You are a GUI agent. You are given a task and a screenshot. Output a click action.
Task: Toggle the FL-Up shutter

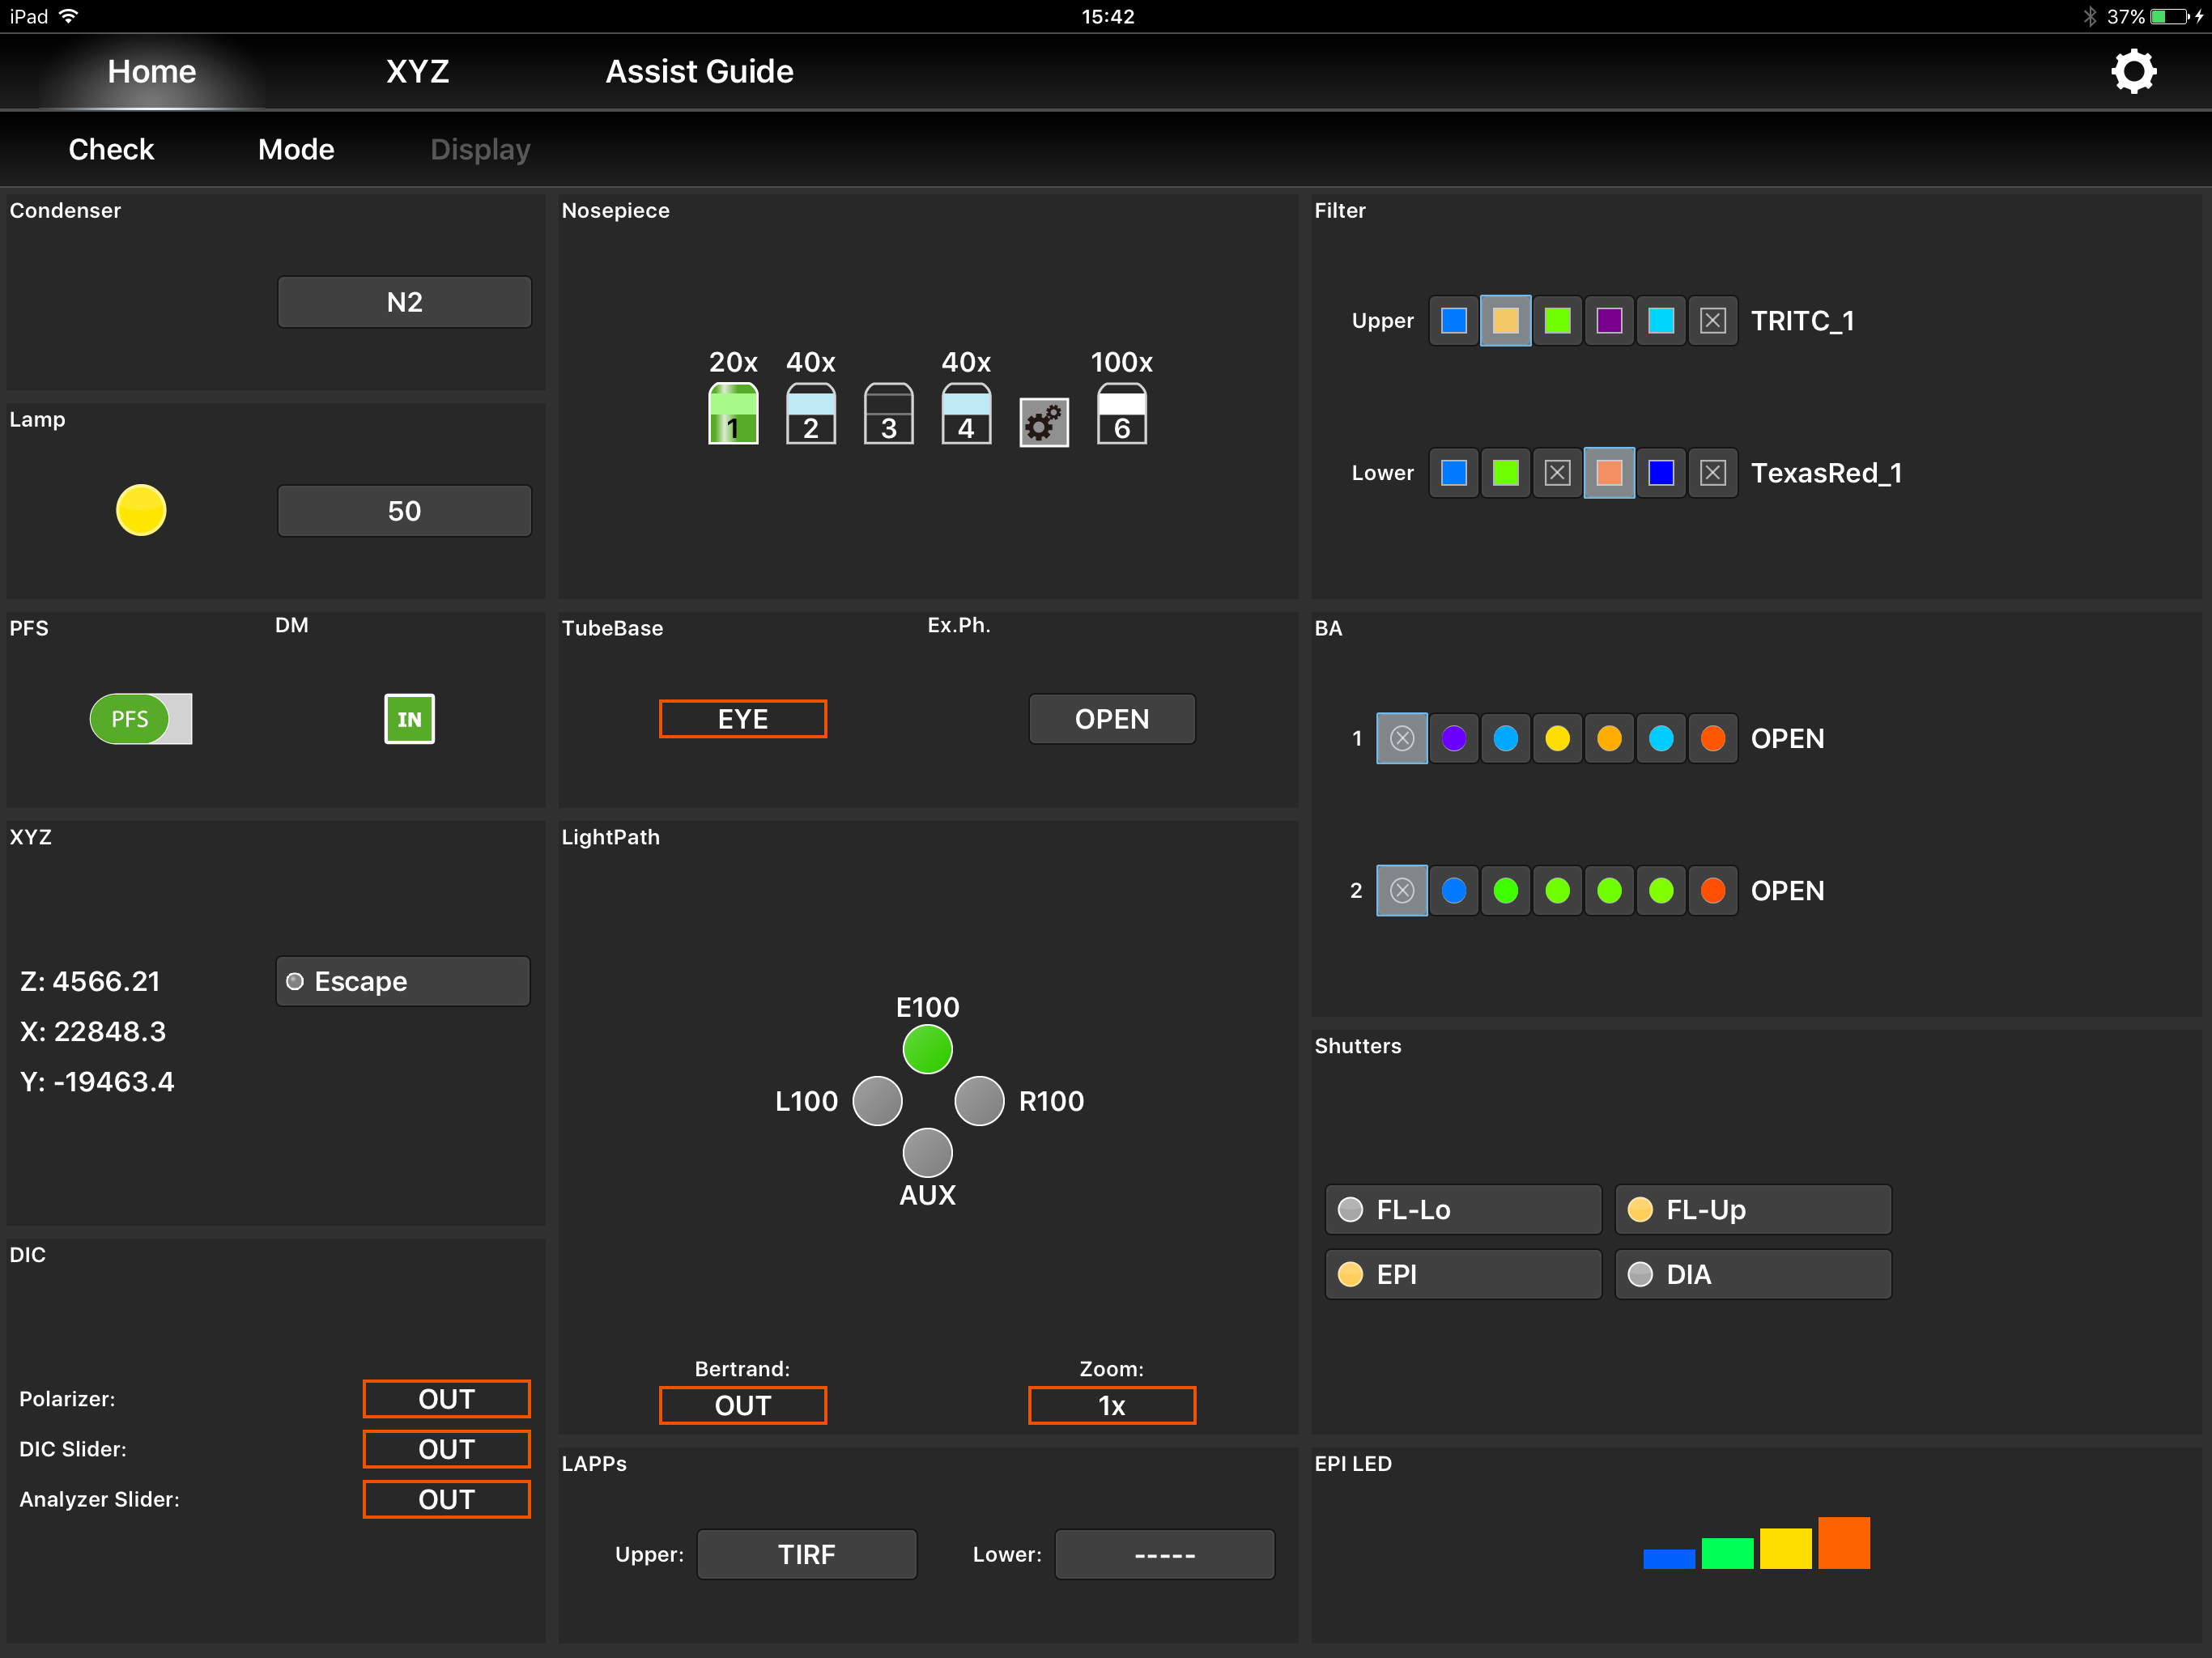pos(1753,1210)
